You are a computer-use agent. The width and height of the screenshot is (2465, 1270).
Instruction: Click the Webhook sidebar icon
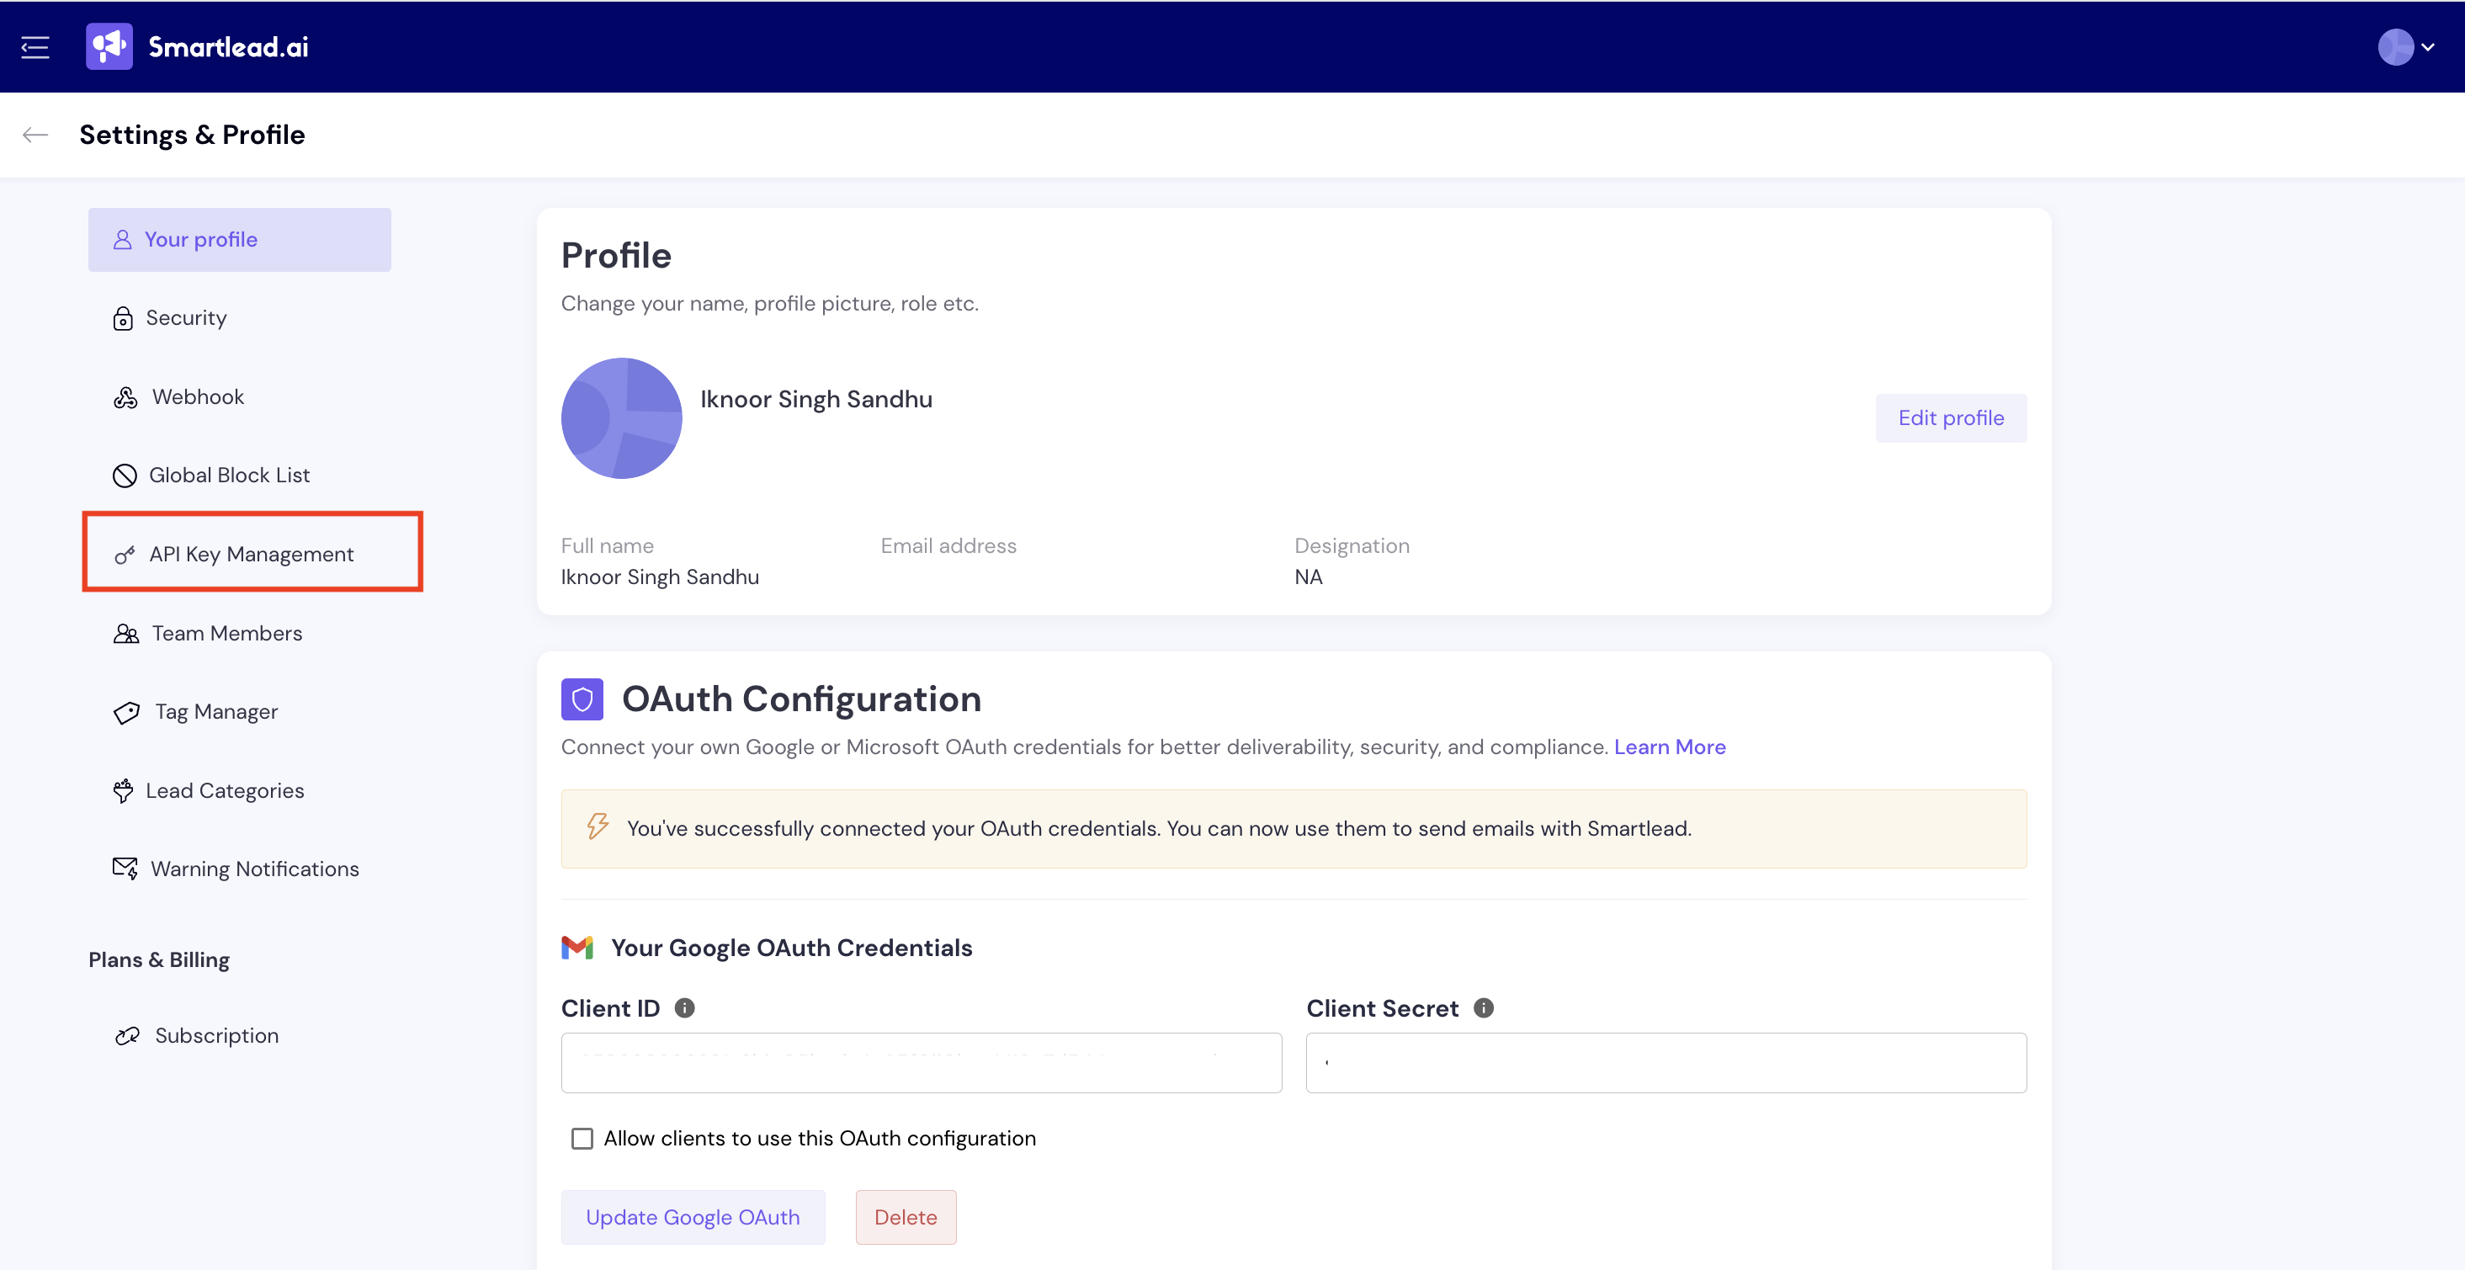125,397
